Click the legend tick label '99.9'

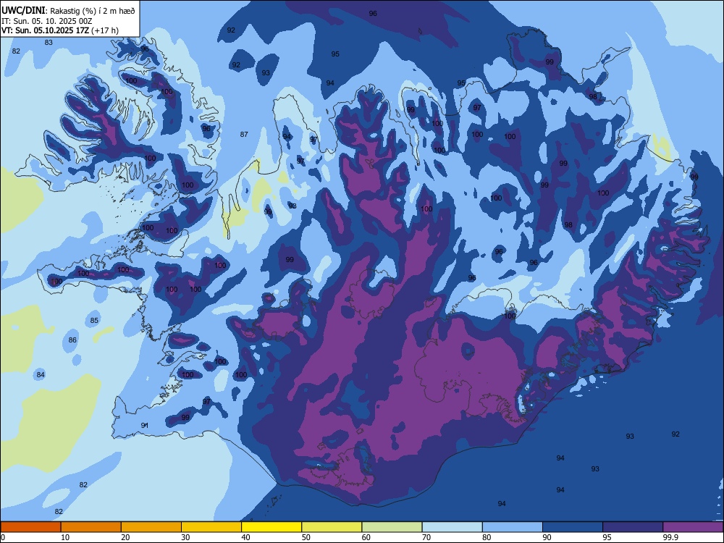670,537
